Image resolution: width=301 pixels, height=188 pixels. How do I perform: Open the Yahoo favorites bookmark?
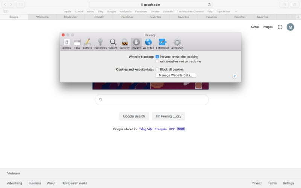click(90, 12)
